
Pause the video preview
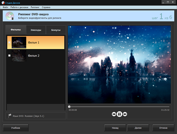click(119, 114)
